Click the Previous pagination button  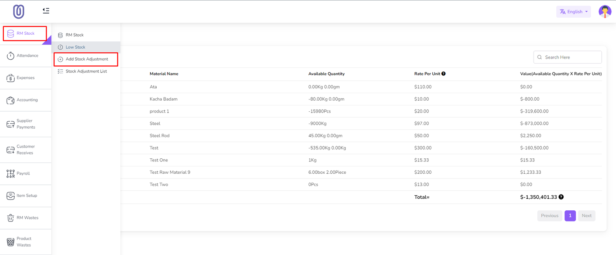[x=549, y=216]
